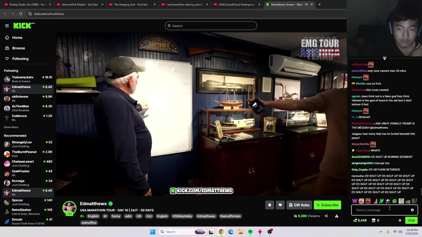Open chat settings gear icon
The image size is (422, 237).
[x=400, y=221]
